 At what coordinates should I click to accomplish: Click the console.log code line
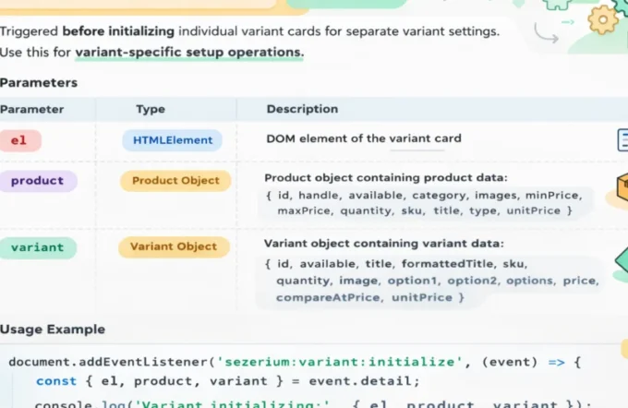click(x=313, y=403)
